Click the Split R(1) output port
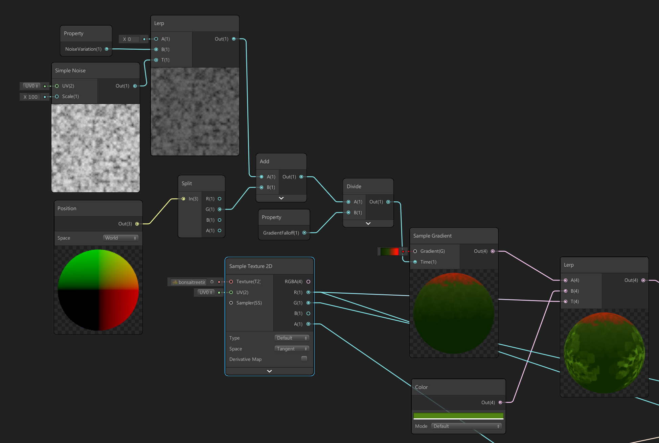The height and width of the screenshot is (443, 659). 220,199
